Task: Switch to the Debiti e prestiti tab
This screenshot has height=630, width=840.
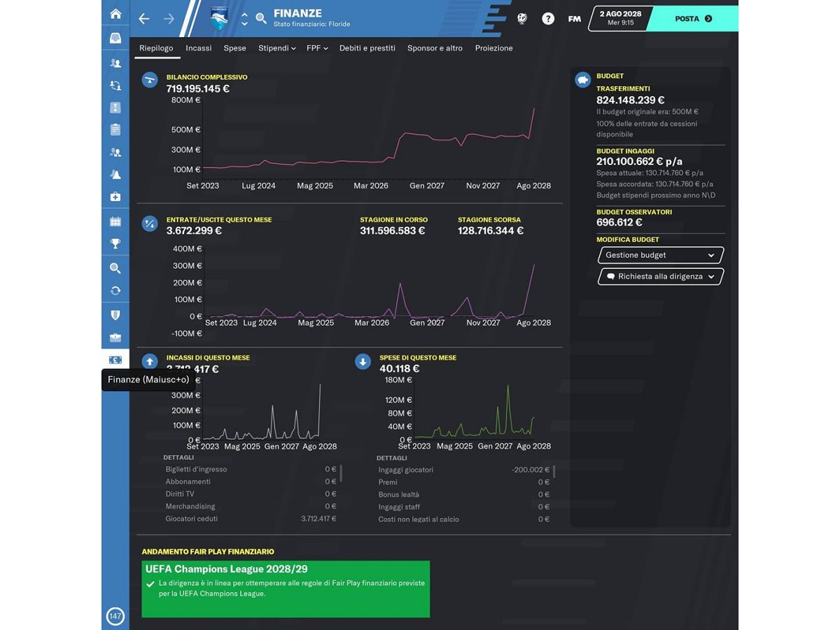Action: [x=367, y=48]
